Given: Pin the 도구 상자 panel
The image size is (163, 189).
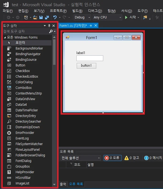Looking at the screenshot, I should point(49,26).
